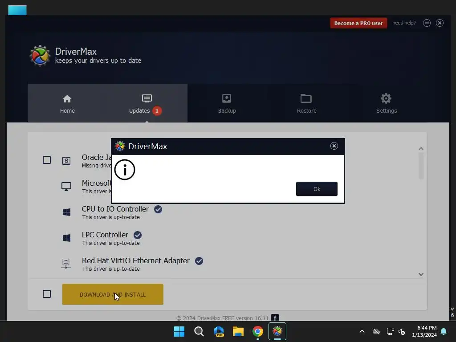Open File Explorer from taskbar
The width and height of the screenshot is (456, 342).
pyautogui.click(x=238, y=331)
